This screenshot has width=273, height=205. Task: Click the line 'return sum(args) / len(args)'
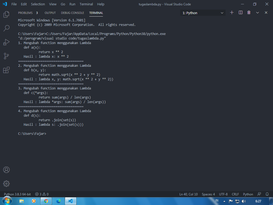pyautogui.click(x=65, y=97)
